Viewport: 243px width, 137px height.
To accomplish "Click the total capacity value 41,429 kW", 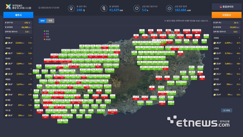I will (116, 10).
